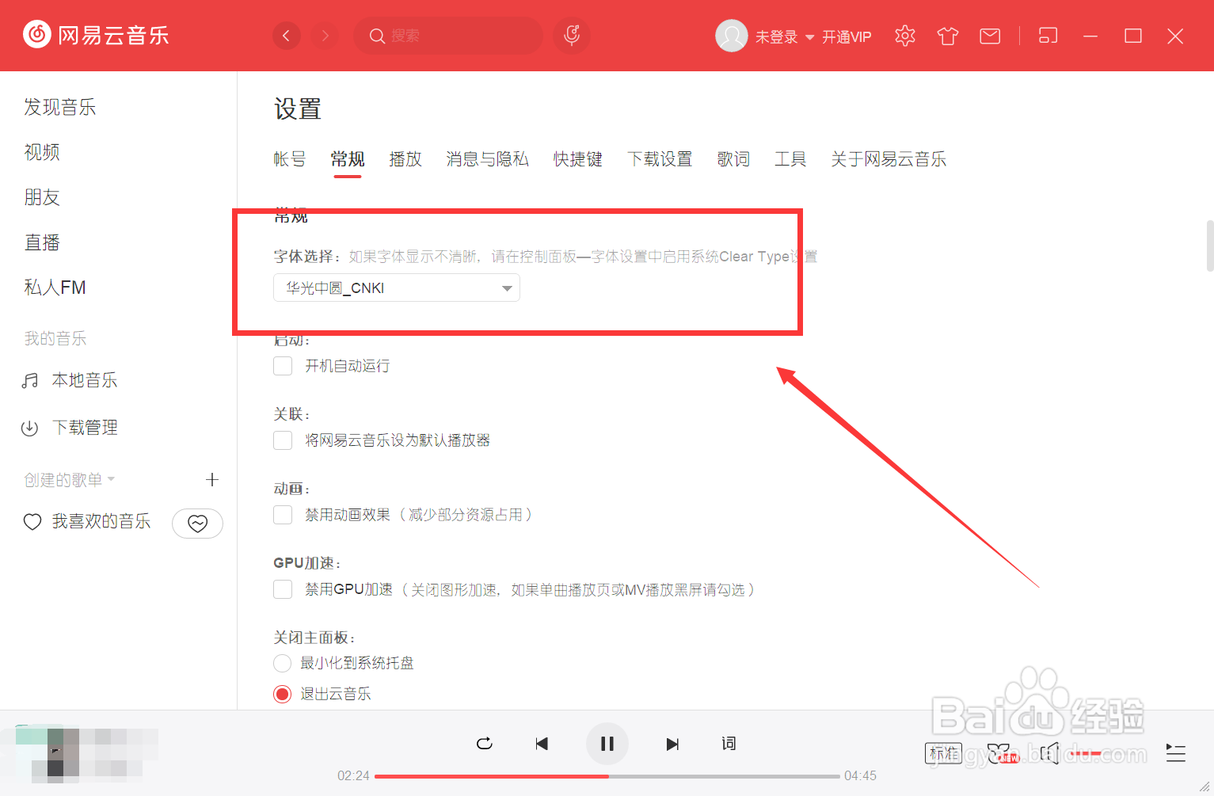Click the 标准 audio quality button
This screenshot has width=1214, height=796.
(x=943, y=753)
